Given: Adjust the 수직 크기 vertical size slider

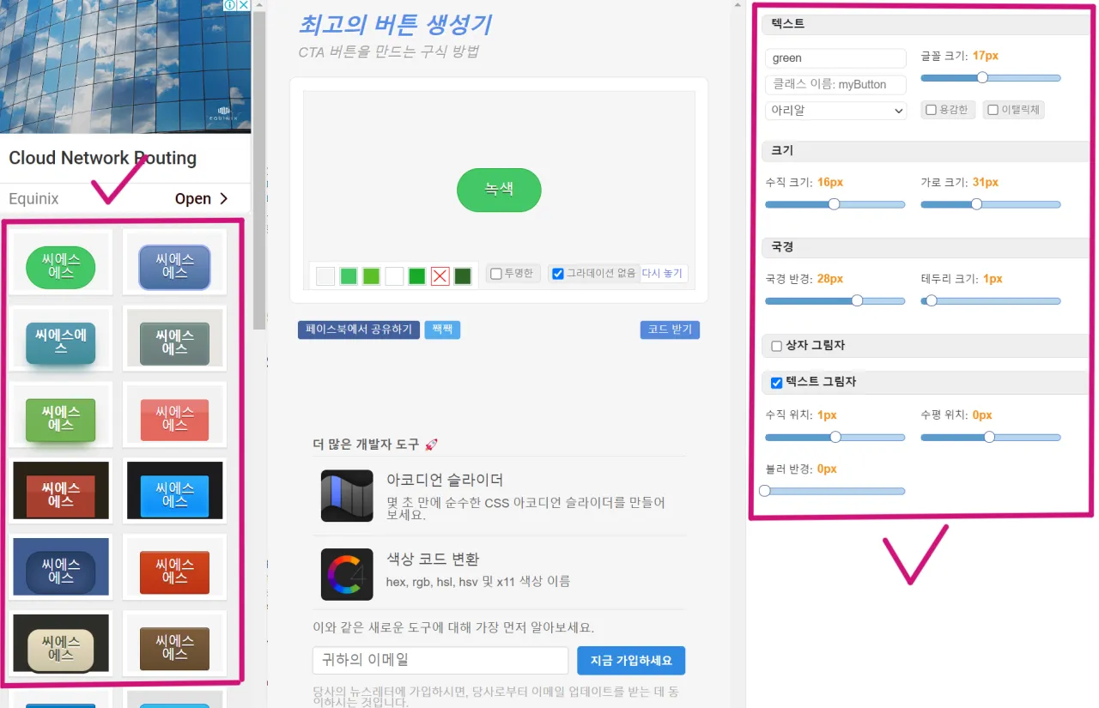Looking at the screenshot, I should coord(835,204).
